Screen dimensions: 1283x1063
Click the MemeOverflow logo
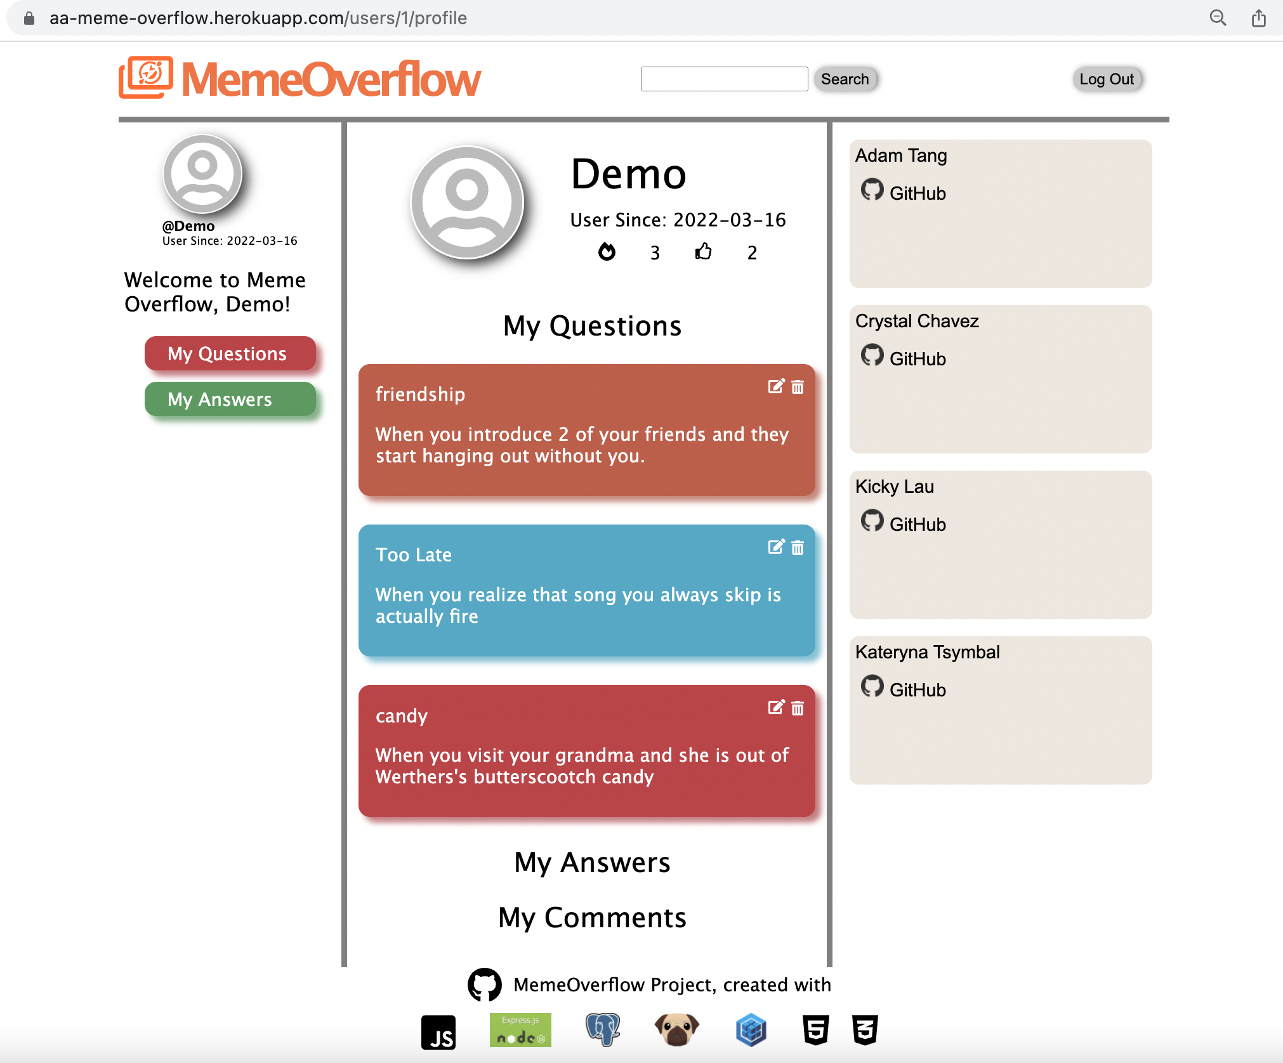click(x=299, y=79)
